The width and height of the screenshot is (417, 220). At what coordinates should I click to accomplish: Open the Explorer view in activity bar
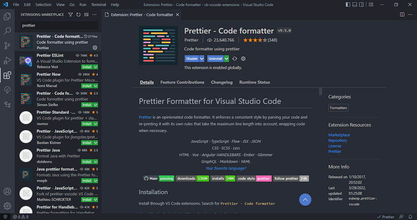pyautogui.click(x=7, y=17)
